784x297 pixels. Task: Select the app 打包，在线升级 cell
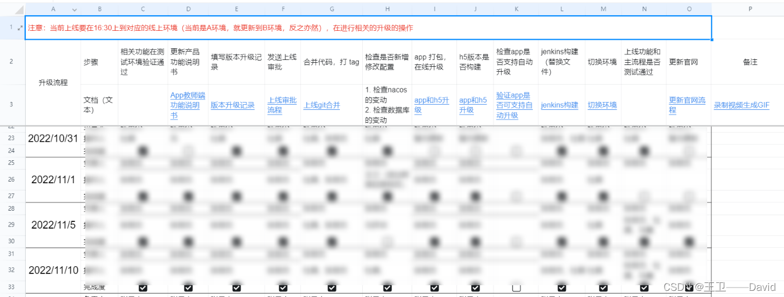435,62
